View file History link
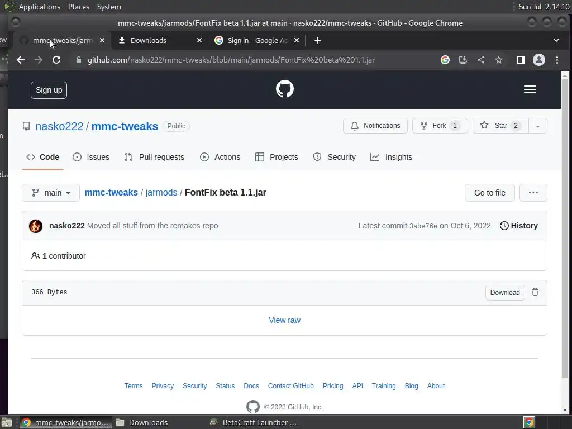This screenshot has height=429, width=572. [x=518, y=226]
